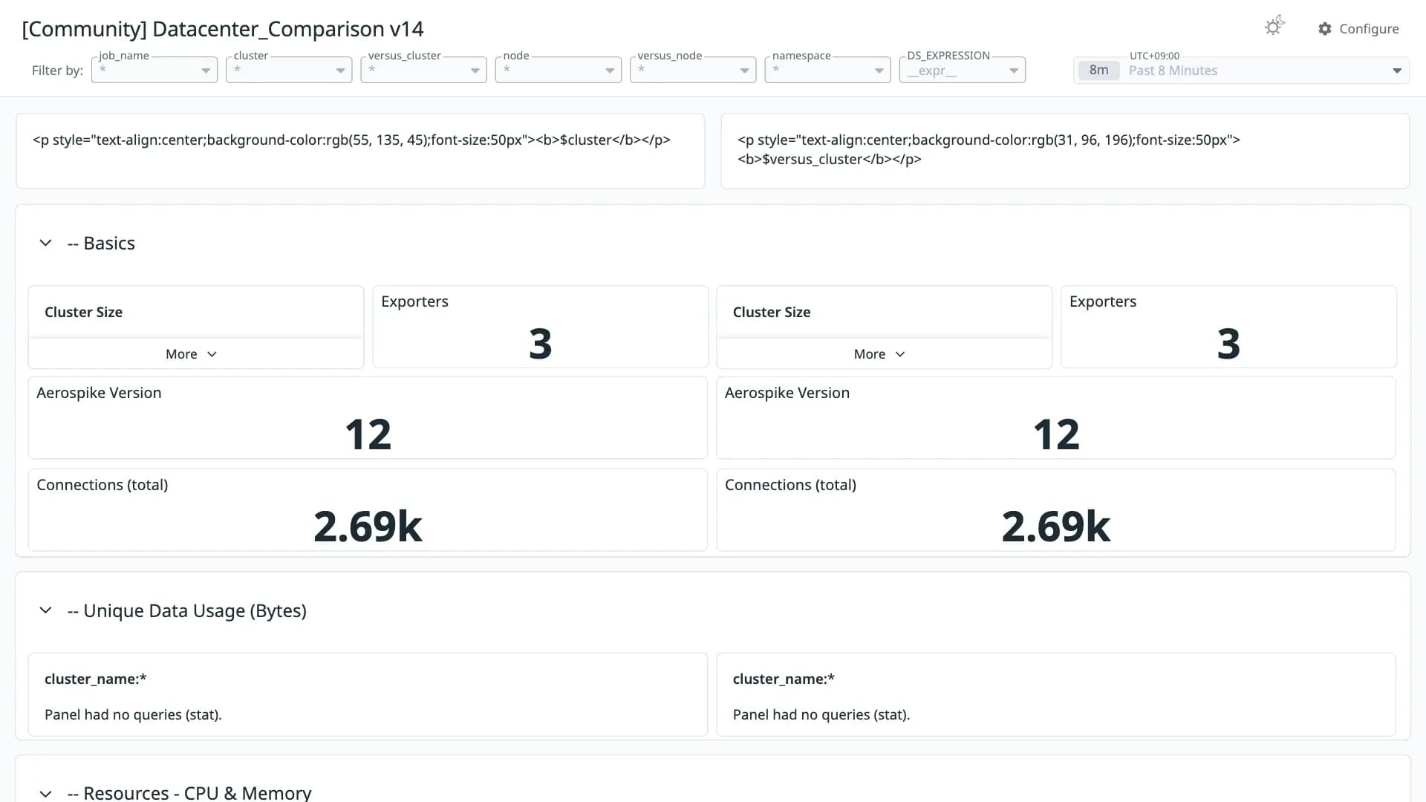Open the versus_node filter dropdown
This screenshot has height=802, width=1426.
click(x=693, y=70)
